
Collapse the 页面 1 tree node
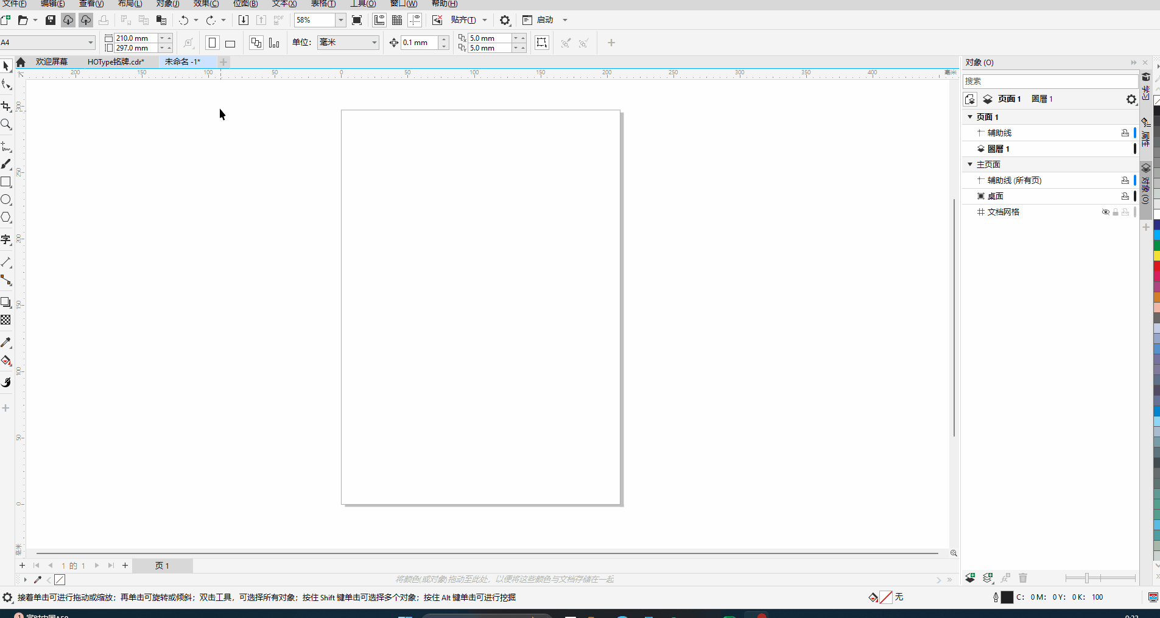tap(970, 116)
